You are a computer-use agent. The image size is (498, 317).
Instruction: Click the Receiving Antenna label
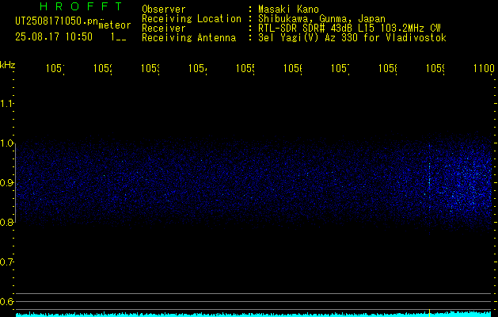click(189, 38)
